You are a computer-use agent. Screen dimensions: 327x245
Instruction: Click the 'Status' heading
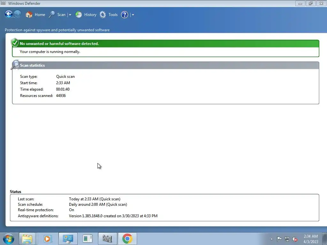tap(15, 191)
